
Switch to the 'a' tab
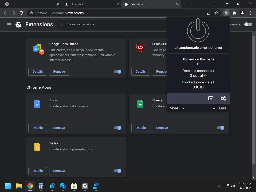(x=31, y=4)
